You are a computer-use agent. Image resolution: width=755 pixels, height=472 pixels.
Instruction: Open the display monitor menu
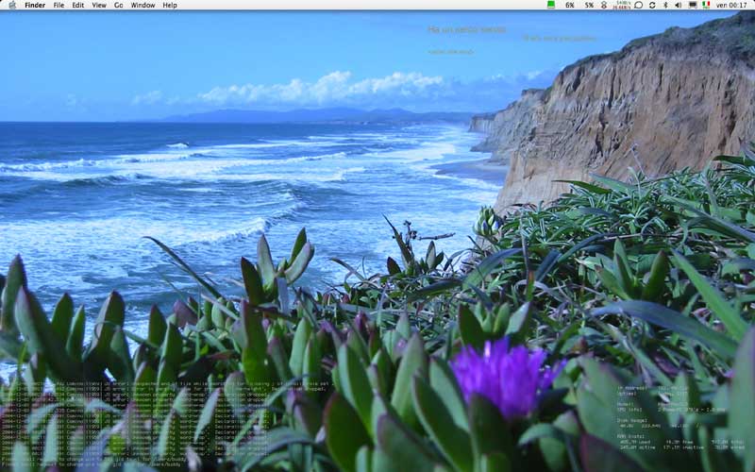(x=693, y=5)
